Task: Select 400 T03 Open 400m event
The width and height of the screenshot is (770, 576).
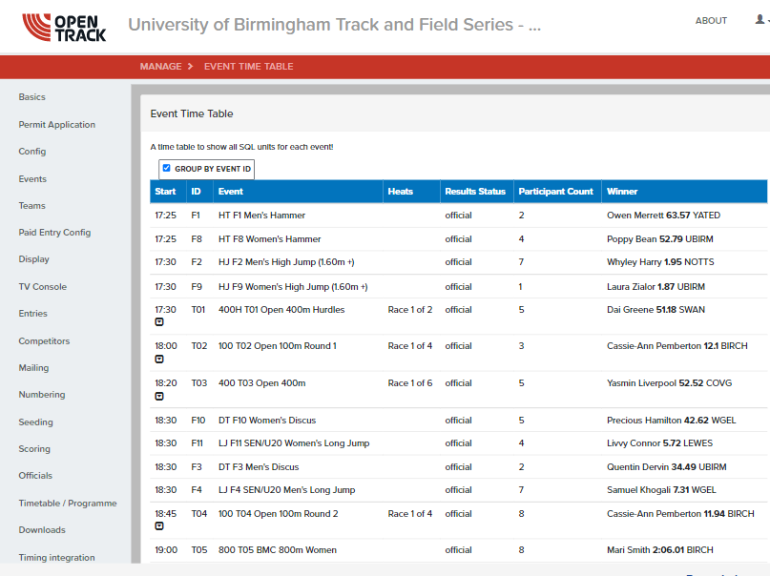Action: pos(261,383)
